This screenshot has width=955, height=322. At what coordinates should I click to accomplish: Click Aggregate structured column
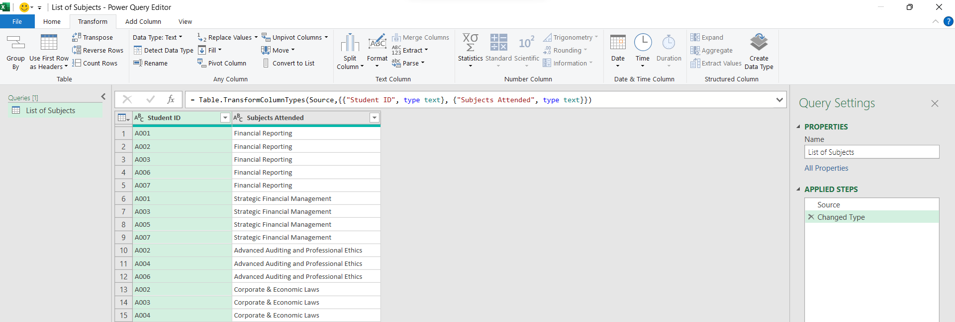(x=711, y=50)
